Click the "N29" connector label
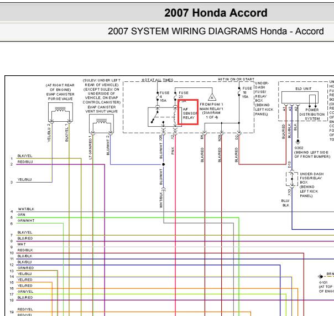 click(x=220, y=138)
